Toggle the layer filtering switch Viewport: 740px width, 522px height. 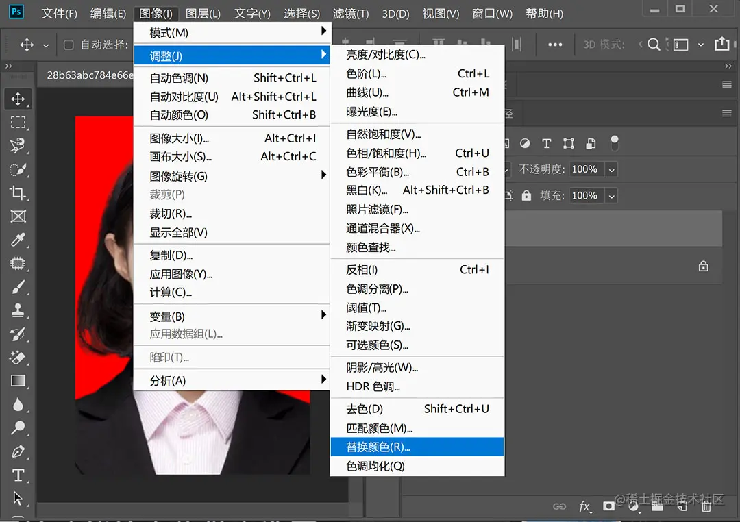coord(615,143)
